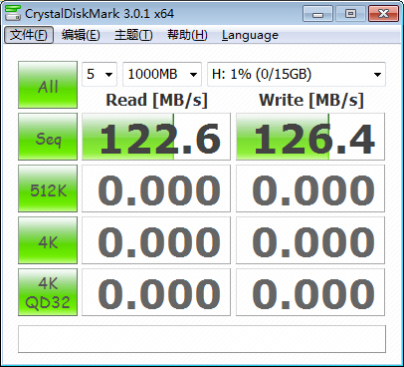Open the drive dropdown showing H: 1%
Image resolution: width=404 pixels, height=367 pixels.
(297, 74)
